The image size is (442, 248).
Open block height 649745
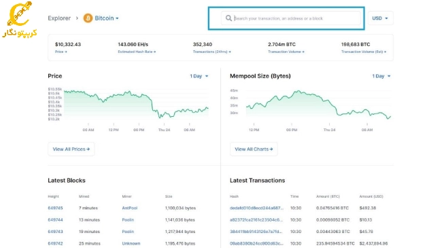[55, 208]
